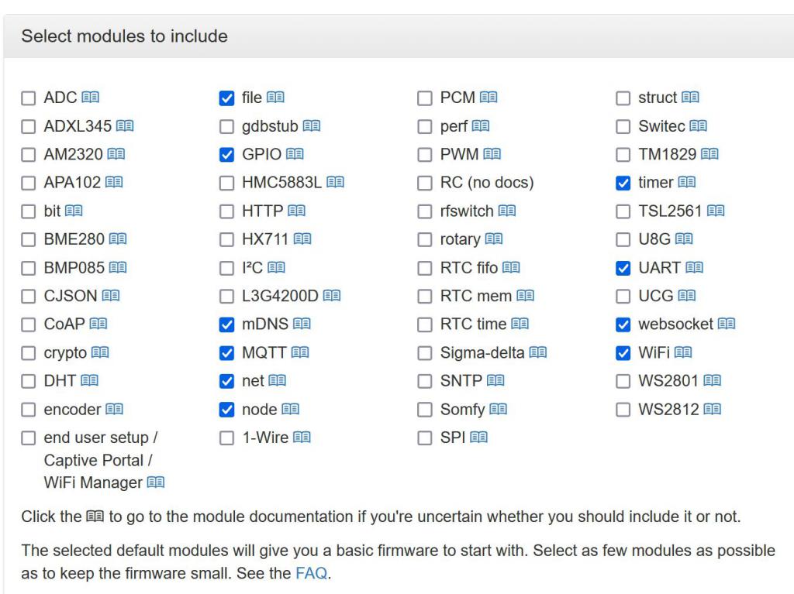Disable the WiFi module checkbox

point(623,353)
